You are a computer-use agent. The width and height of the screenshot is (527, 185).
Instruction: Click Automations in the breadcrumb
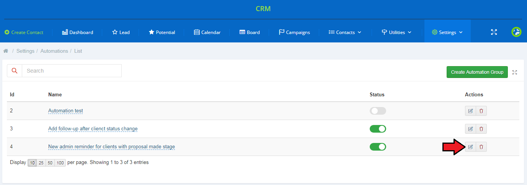[54, 51]
